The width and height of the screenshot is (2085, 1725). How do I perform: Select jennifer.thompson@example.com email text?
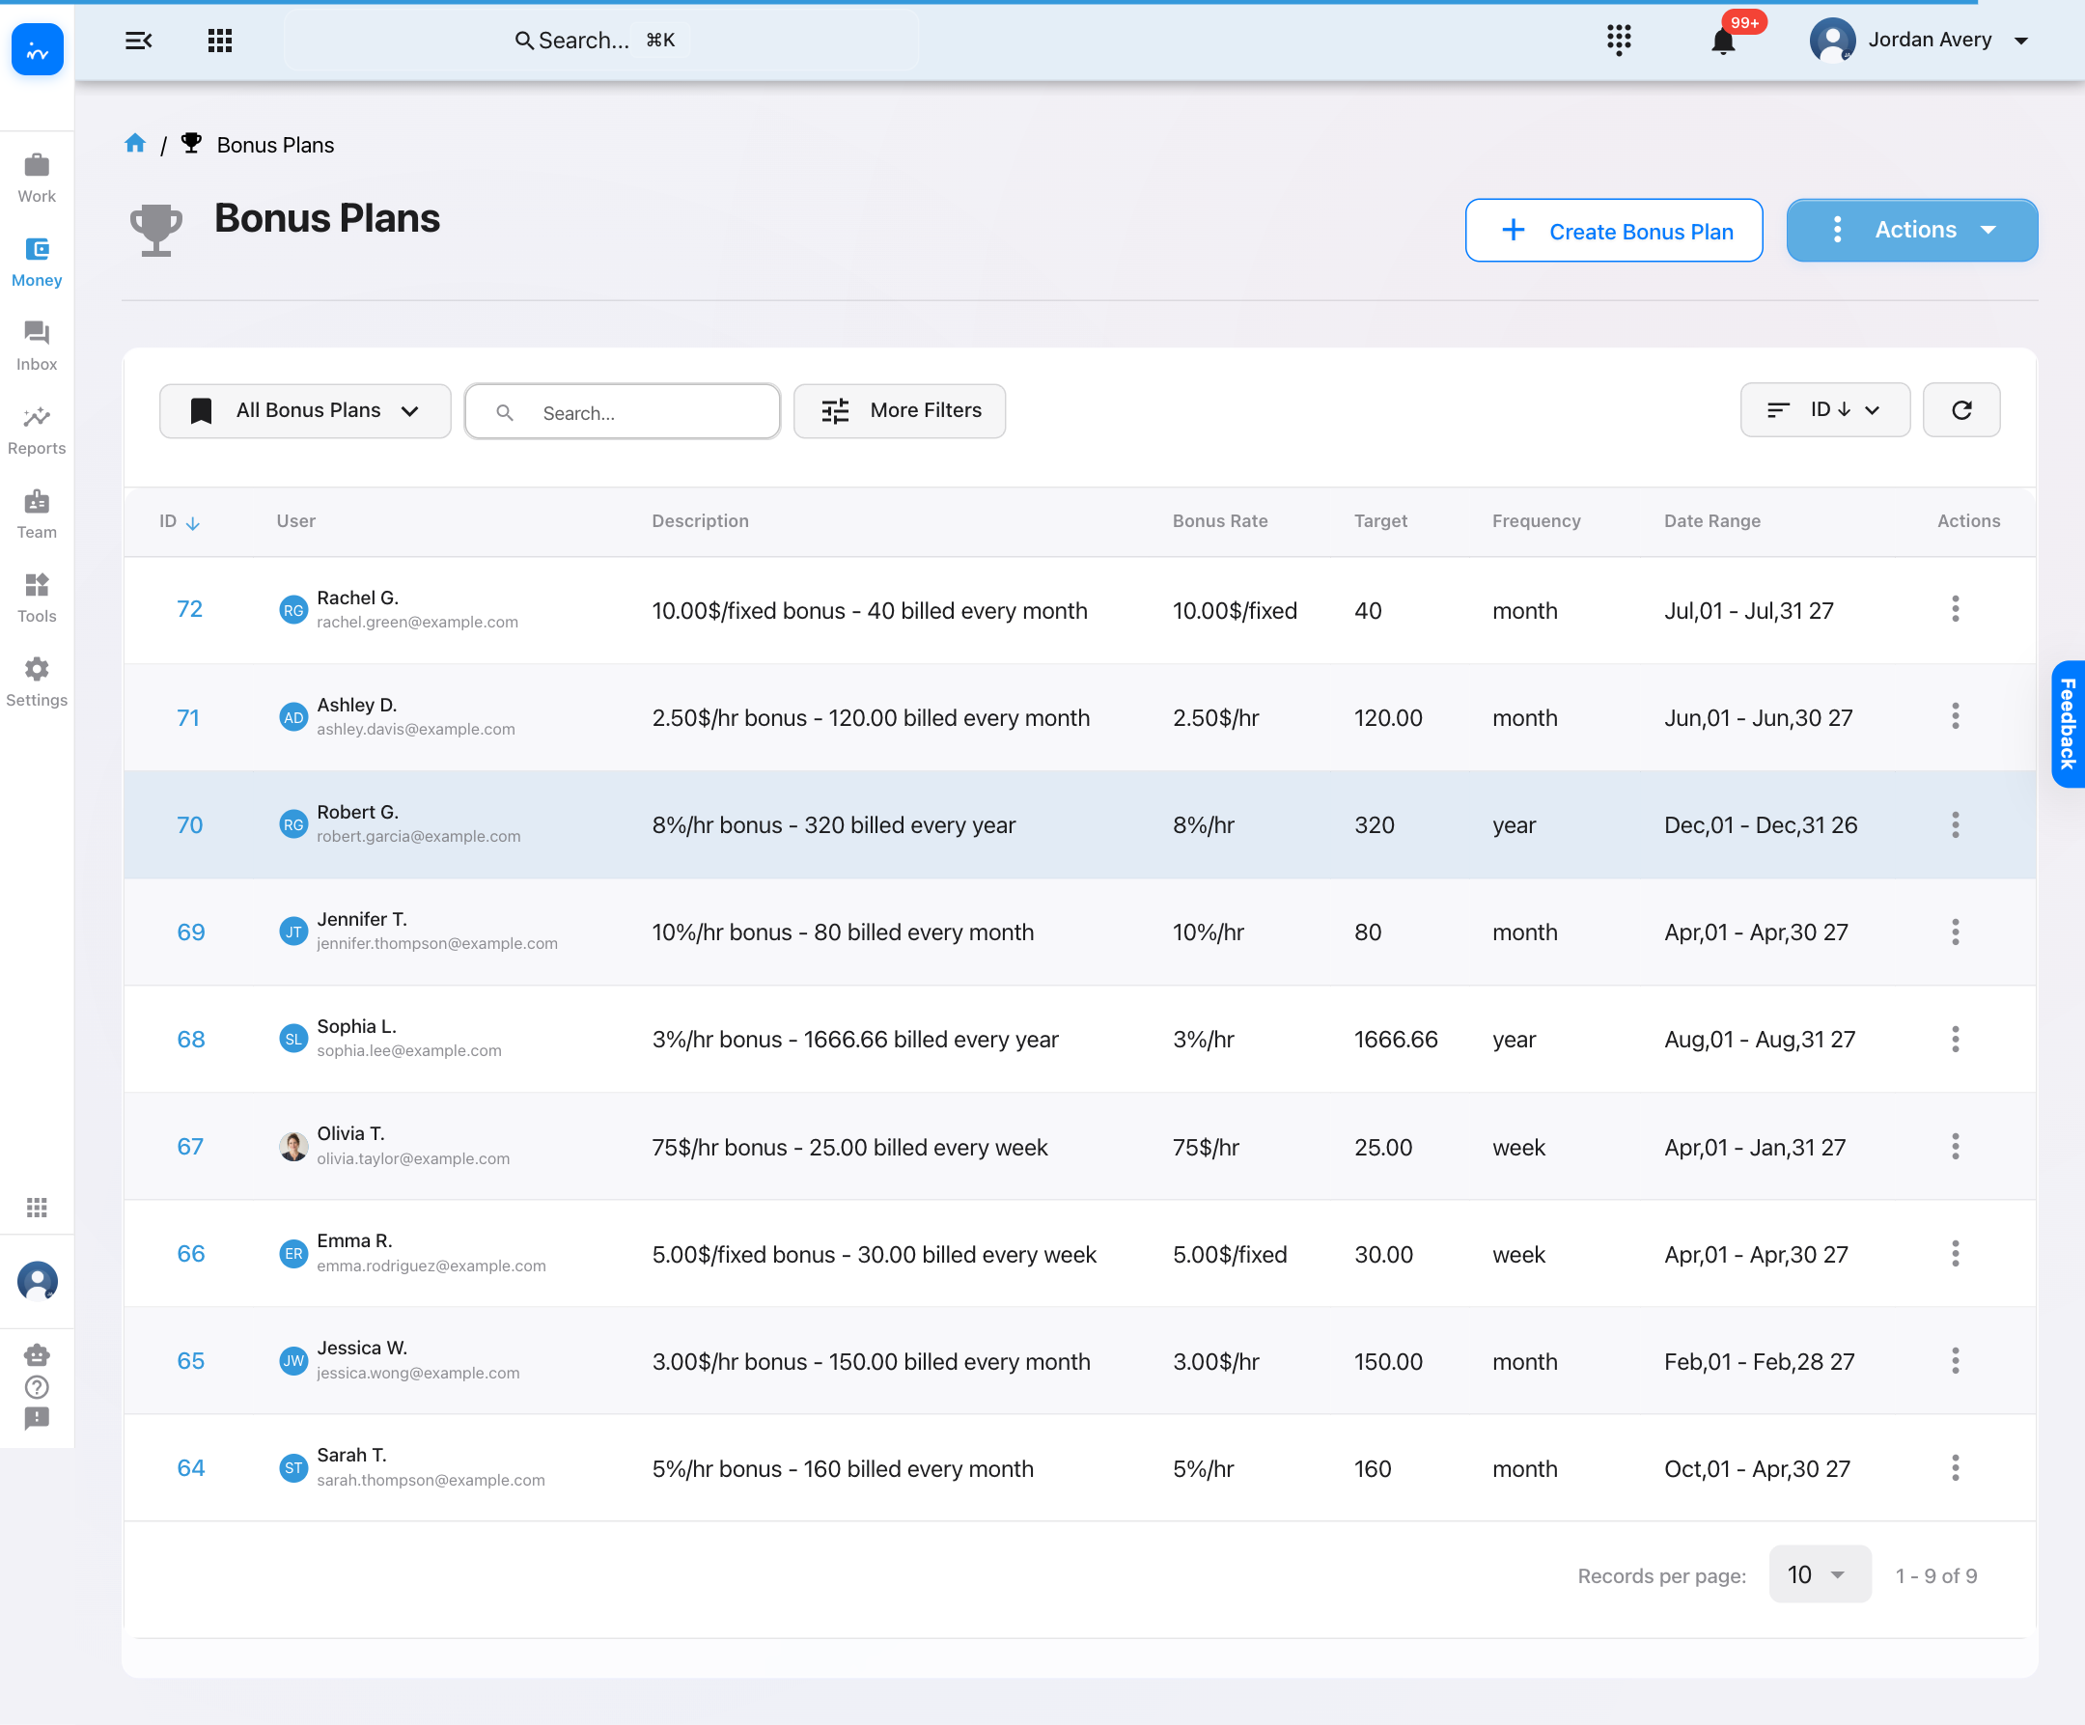coord(437,943)
